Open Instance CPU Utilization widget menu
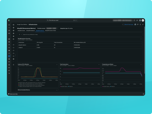The width and height of the screenshot is (152, 114). 57,64
